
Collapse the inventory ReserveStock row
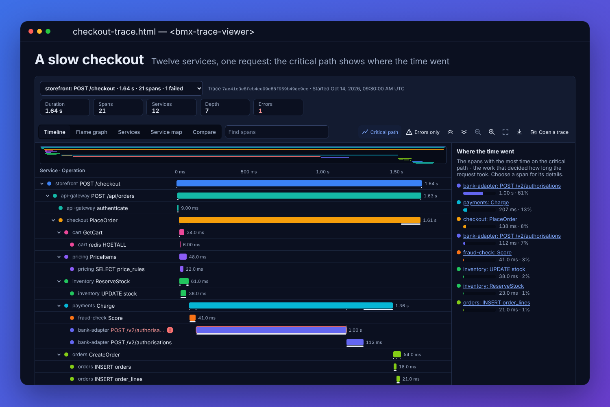59,281
